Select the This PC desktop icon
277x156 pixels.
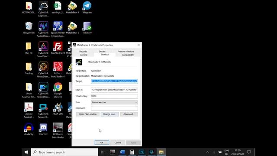[29, 48]
